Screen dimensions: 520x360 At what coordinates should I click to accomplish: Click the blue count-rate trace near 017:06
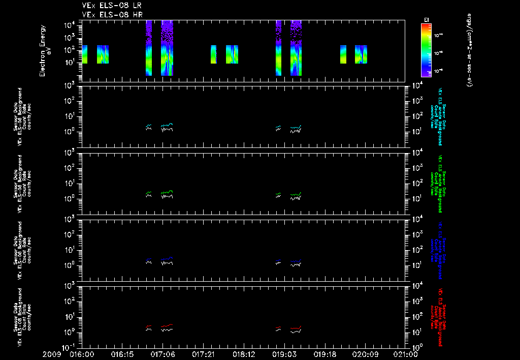click(x=167, y=258)
